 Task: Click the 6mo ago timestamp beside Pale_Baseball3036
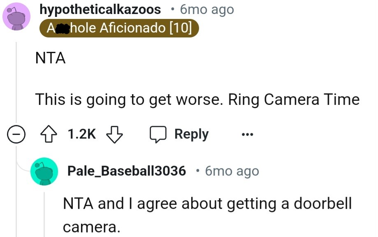(232, 171)
